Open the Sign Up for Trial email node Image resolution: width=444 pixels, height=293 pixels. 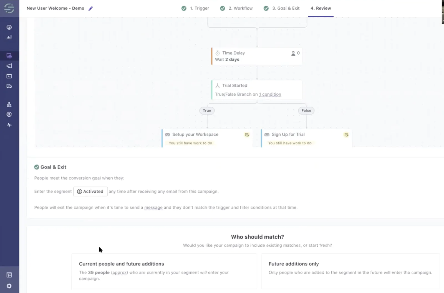click(306, 138)
